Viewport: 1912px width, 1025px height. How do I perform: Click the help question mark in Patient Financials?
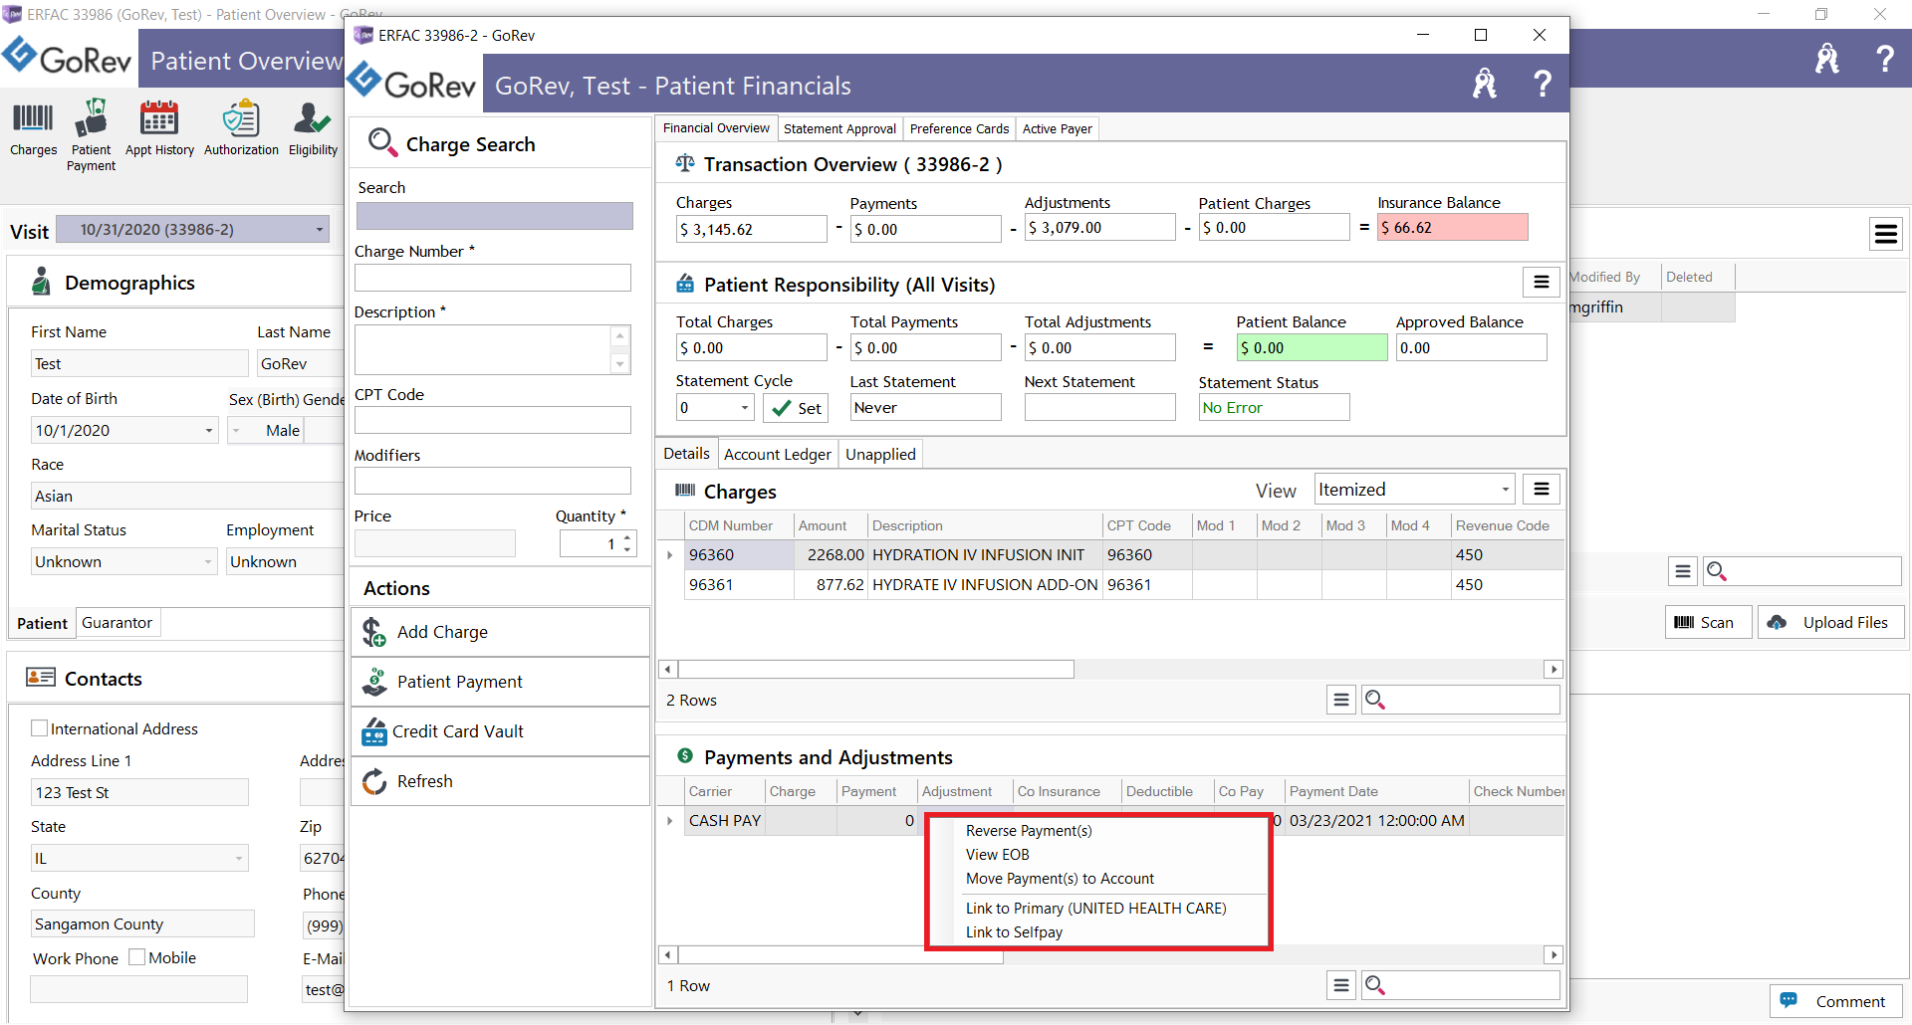(x=1542, y=84)
